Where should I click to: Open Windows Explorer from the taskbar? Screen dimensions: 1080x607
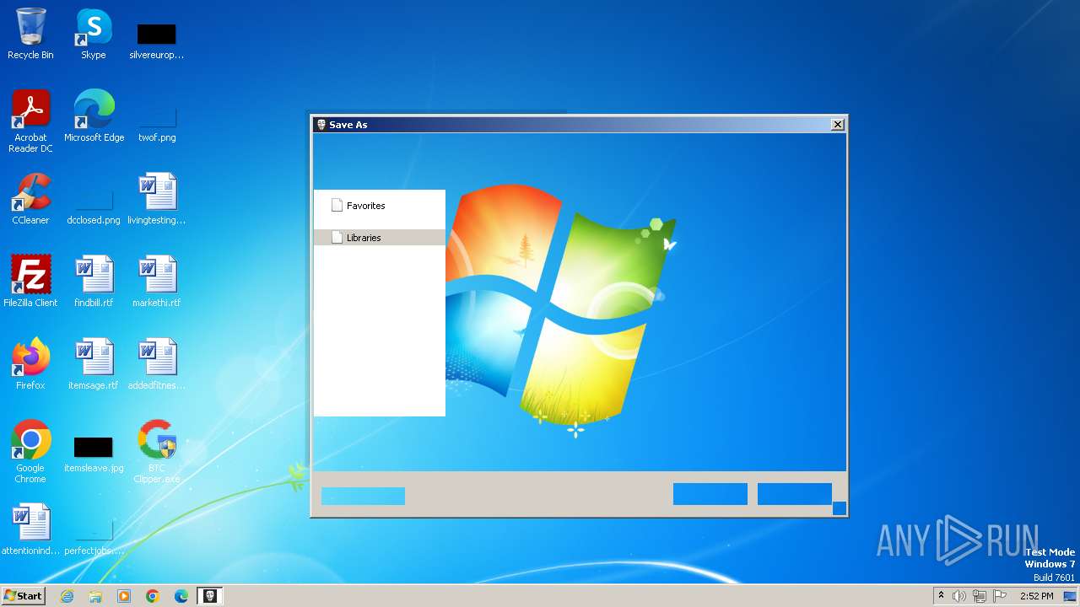(95, 596)
